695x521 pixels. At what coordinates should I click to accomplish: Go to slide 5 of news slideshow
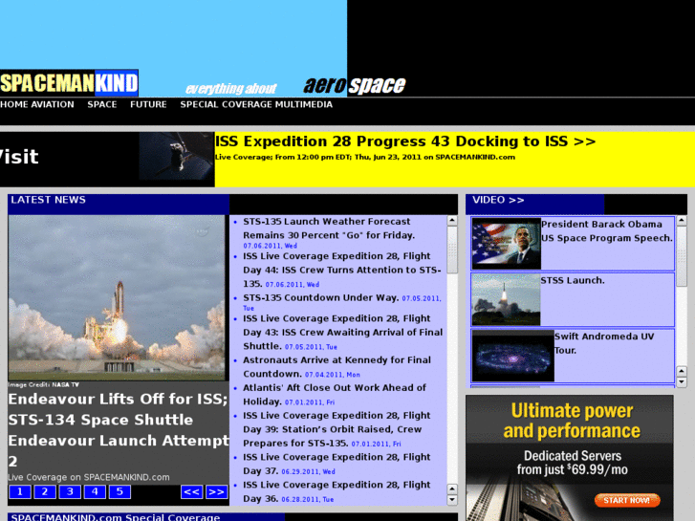point(119,491)
